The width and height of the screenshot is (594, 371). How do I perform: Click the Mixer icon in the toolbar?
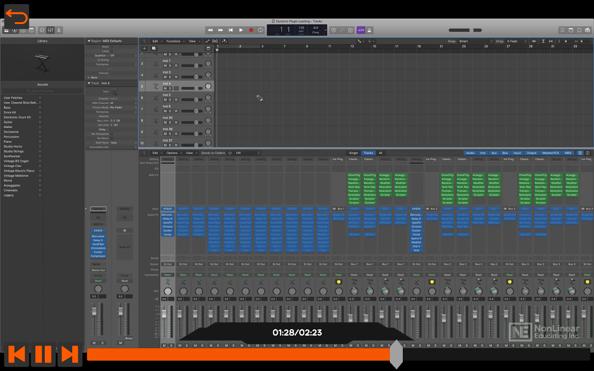[51, 30]
